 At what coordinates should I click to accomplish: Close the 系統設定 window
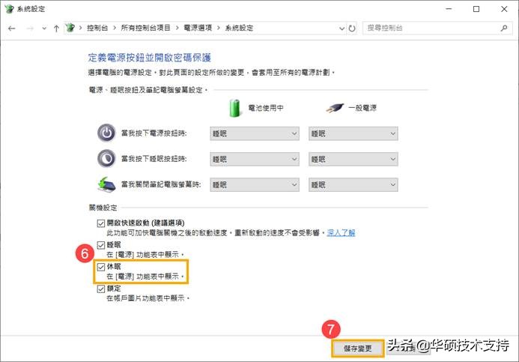point(504,9)
